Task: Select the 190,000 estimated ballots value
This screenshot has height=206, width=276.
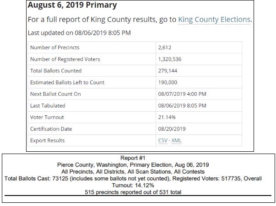Action: click(168, 82)
